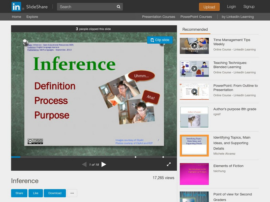The height and width of the screenshot is (202, 270).
Task: Click the LinkedIn logo icon
Action: click(x=16, y=6)
